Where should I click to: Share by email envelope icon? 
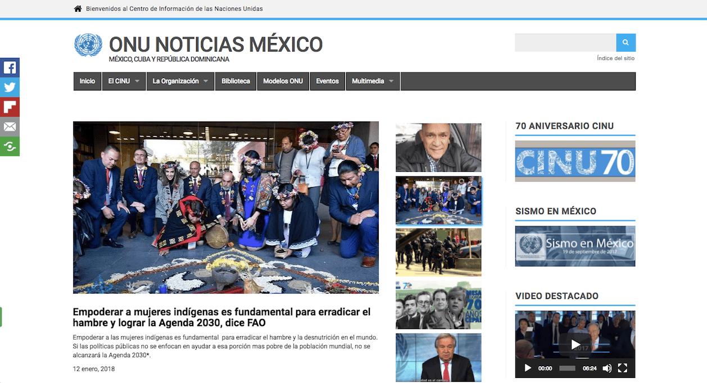point(10,127)
